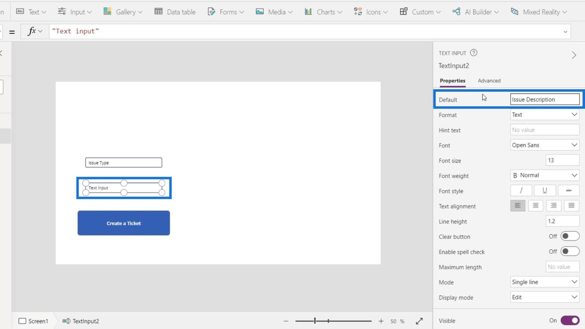Justify the text alignment

tap(571, 206)
